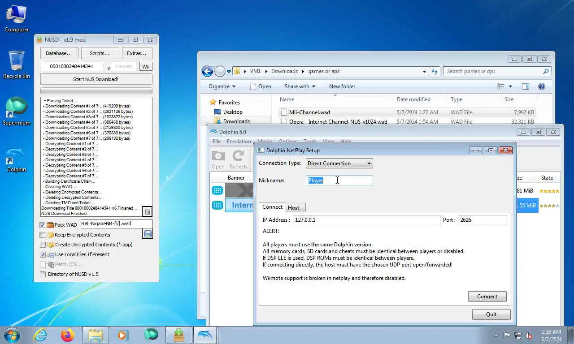The height and width of the screenshot is (344, 574).
Task: Click the taskbar clock
Action: tap(551, 335)
